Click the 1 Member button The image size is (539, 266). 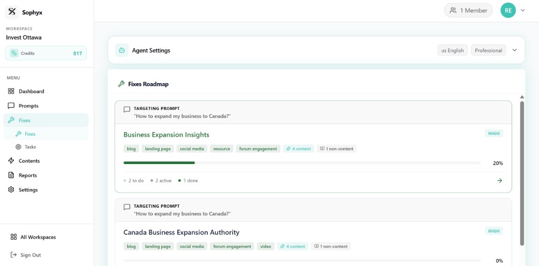click(x=468, y=11)
